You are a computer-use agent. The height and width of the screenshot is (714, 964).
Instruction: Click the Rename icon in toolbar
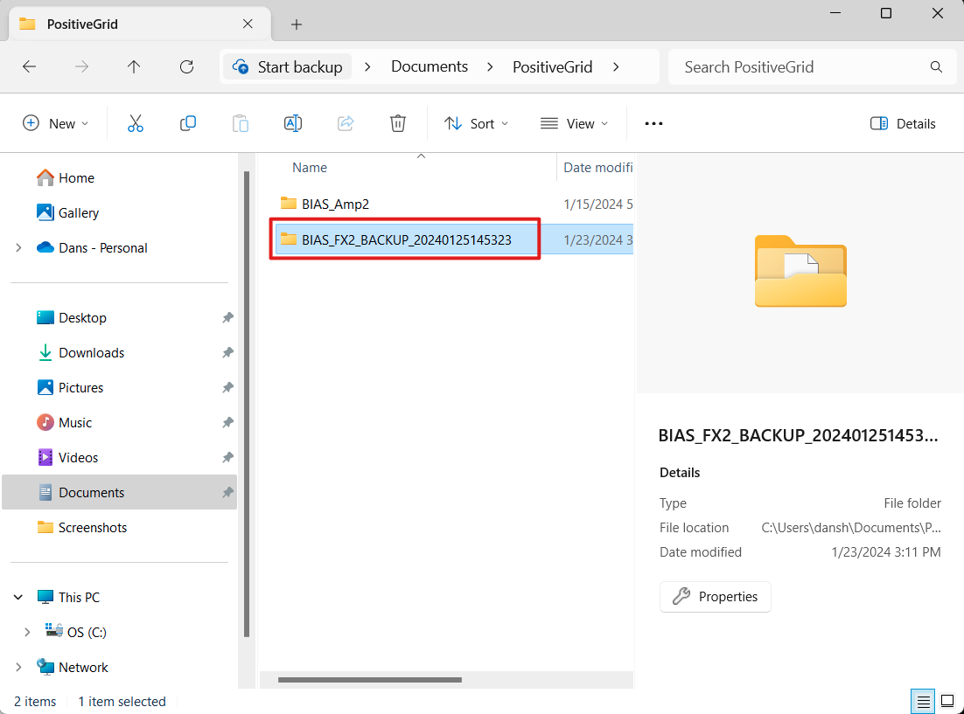293,123
